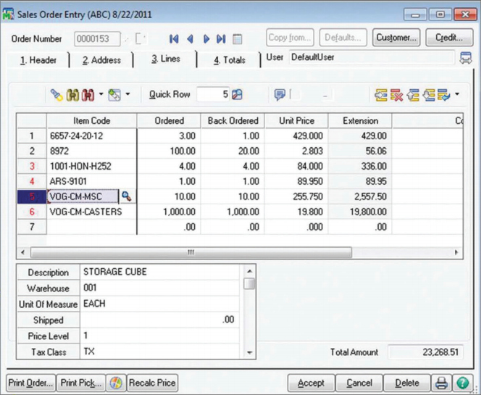The image size is (481, 395).
Task: Click the printer icon beside User field
Action: click(x=466, y=58)
